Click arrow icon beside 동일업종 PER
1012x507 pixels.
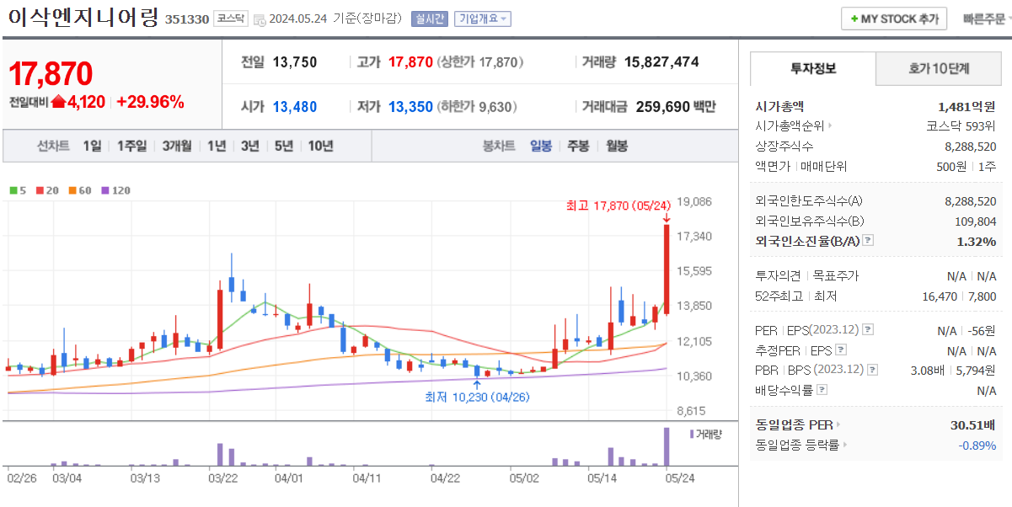coord(838,424)
